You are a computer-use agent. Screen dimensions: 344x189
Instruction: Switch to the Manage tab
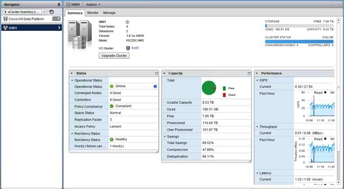point(109,13)
